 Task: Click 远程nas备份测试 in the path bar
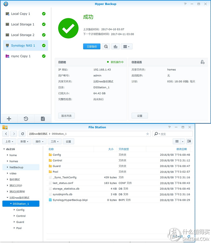[38, 134]
